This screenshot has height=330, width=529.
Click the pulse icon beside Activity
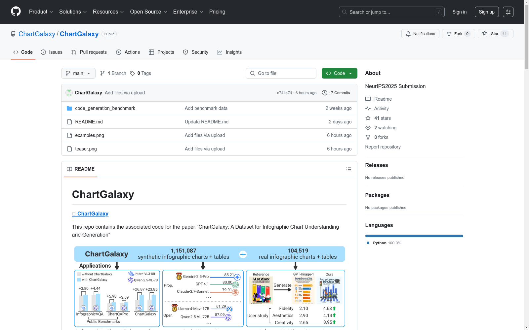click(x=368, y=109)
